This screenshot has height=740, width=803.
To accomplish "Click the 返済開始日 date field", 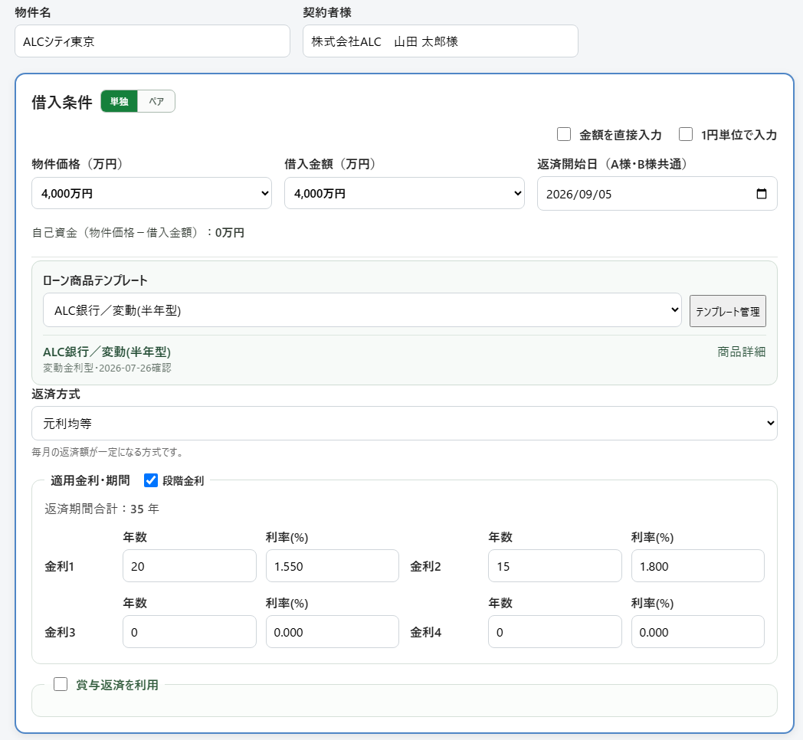I will [x=657, y=194].
